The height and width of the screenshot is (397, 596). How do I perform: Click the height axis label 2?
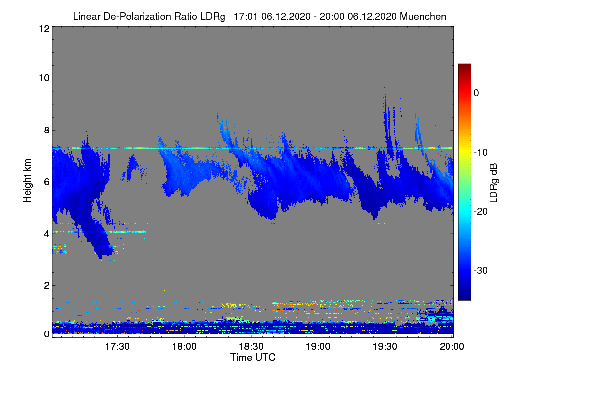46,285
